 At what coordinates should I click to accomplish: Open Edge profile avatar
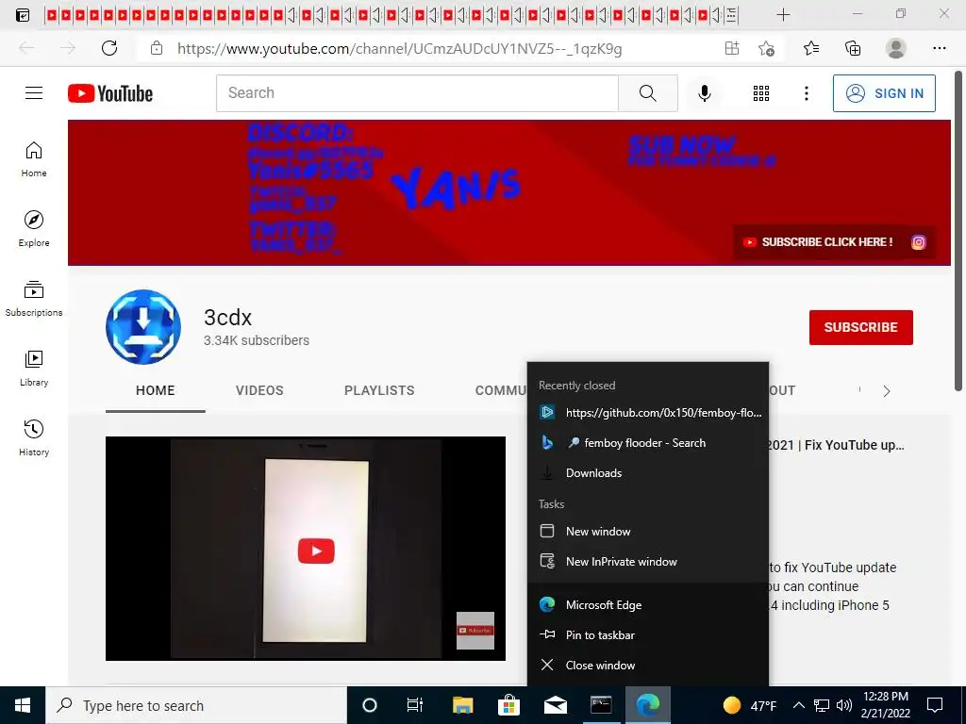896,48
